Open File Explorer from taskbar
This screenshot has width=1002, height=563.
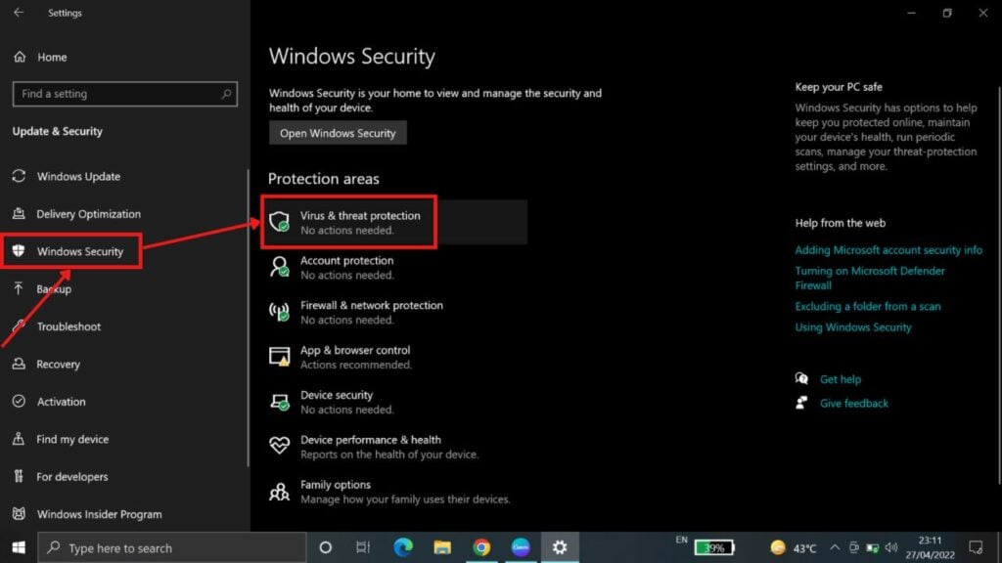[442, 547]
